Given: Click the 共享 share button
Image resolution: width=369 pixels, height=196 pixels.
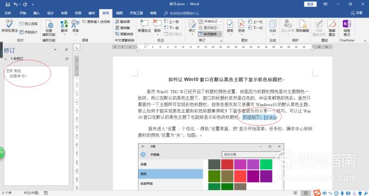Looking at the screenshot, I should click(357, 13).
